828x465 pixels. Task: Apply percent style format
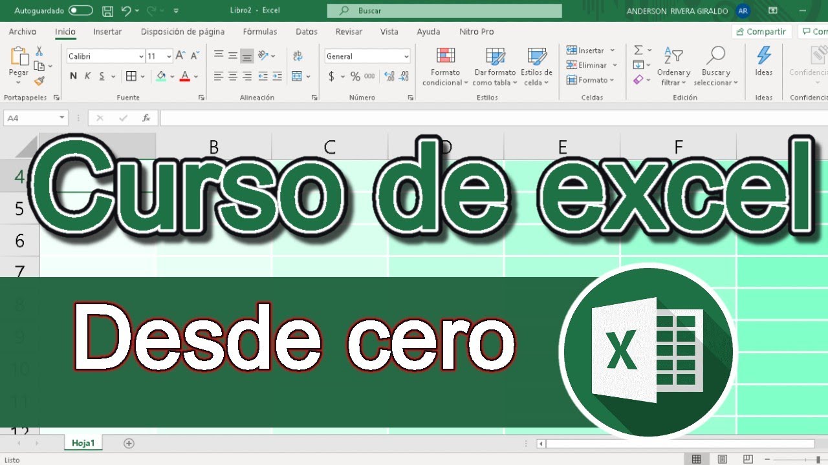[x=355, y=76]
